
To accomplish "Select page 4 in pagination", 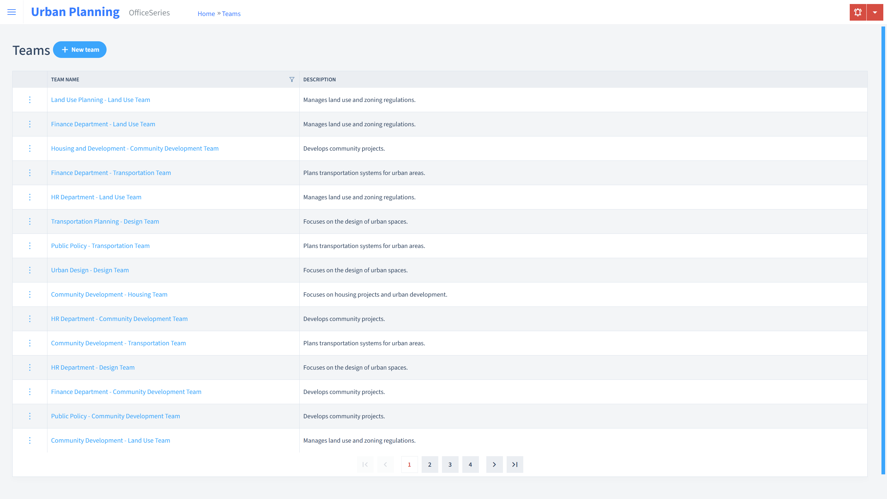I will coord(470,464).
